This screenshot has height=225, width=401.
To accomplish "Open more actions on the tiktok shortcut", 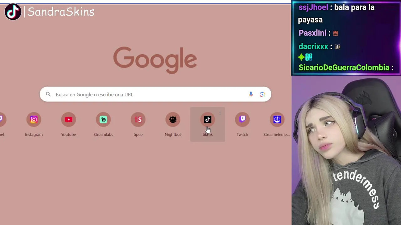I will (x=220, y=112).
